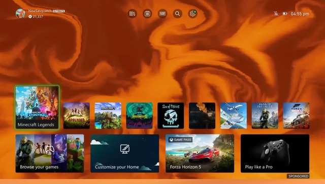Viewport: 325px width, 184px height.
Task: Select the Minecraft game tile
Action: [x=108, y=116]
